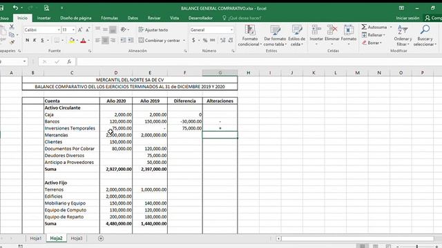Toggle Underline (S) formatting
The height and width of the screenshot is (248, 442).
click(42, 41)
